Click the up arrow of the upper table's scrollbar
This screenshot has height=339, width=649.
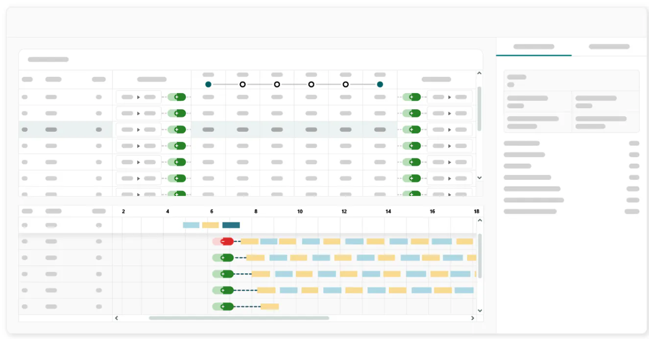point(480,73)
